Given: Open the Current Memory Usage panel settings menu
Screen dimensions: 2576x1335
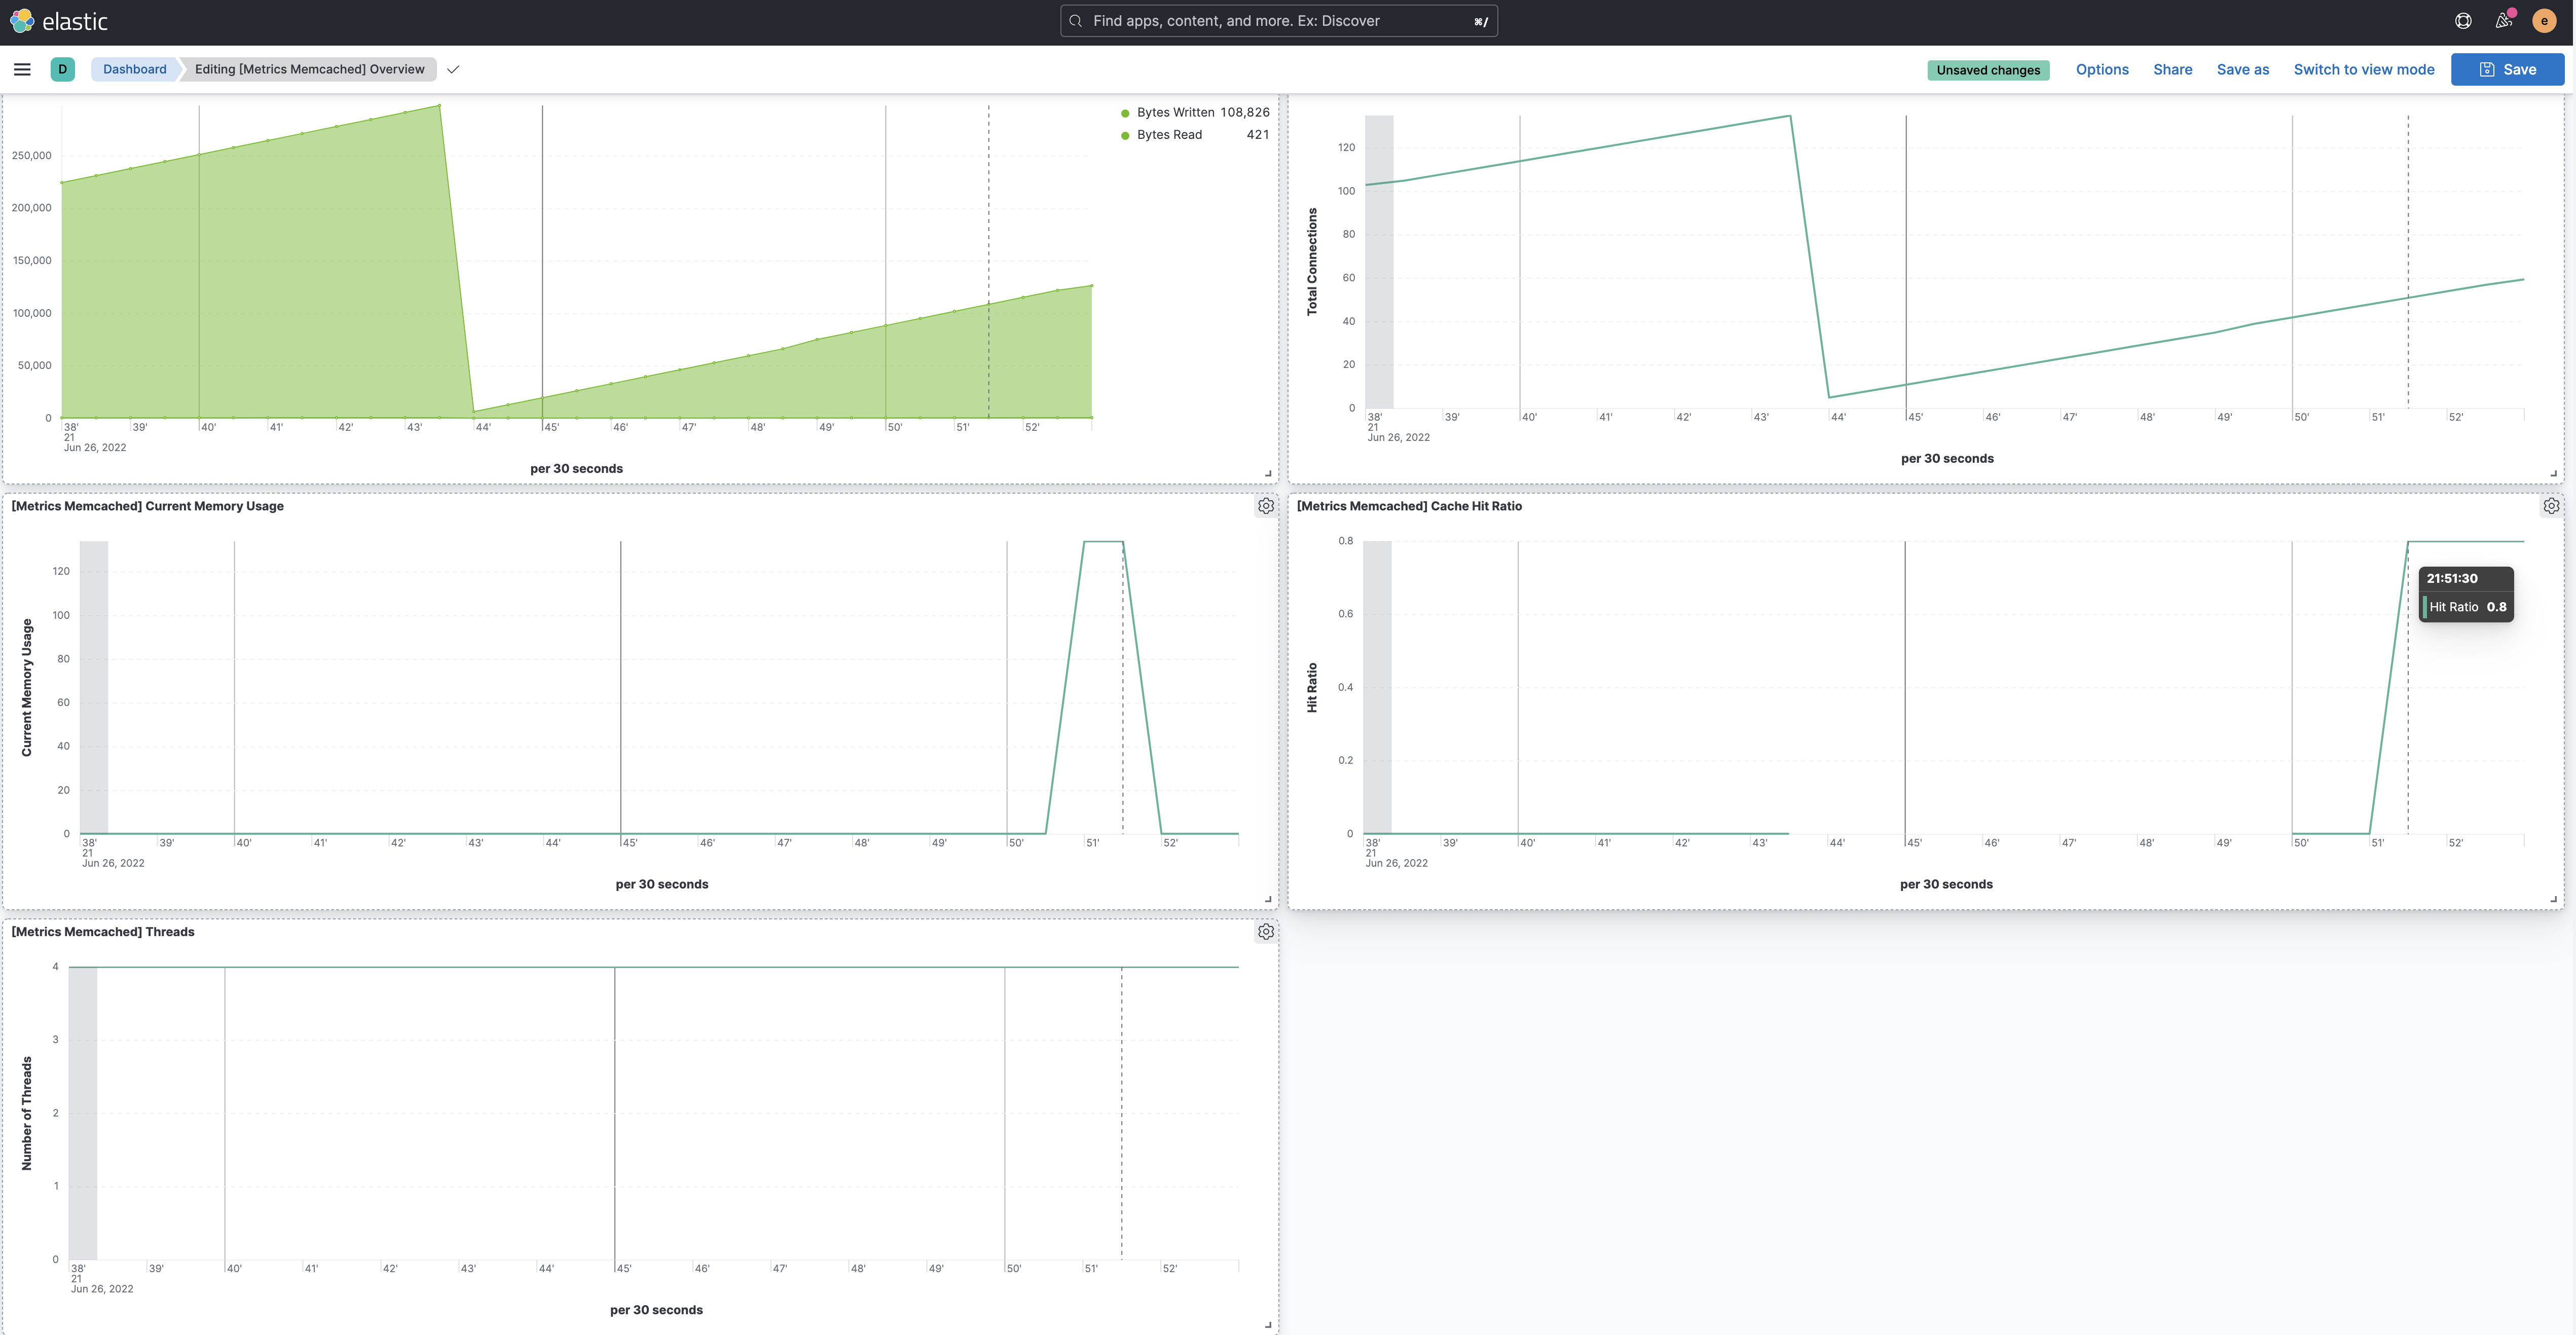Looking at the screenshot, I should (x=1265, y=505).
